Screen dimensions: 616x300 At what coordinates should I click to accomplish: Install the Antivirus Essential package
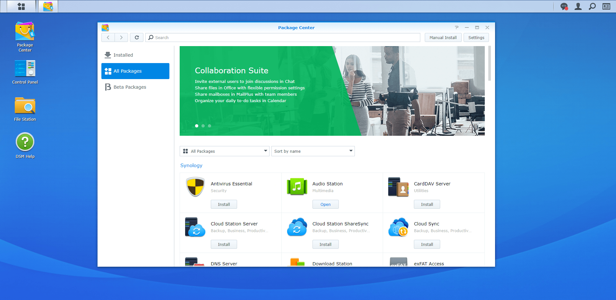point(224,204)
